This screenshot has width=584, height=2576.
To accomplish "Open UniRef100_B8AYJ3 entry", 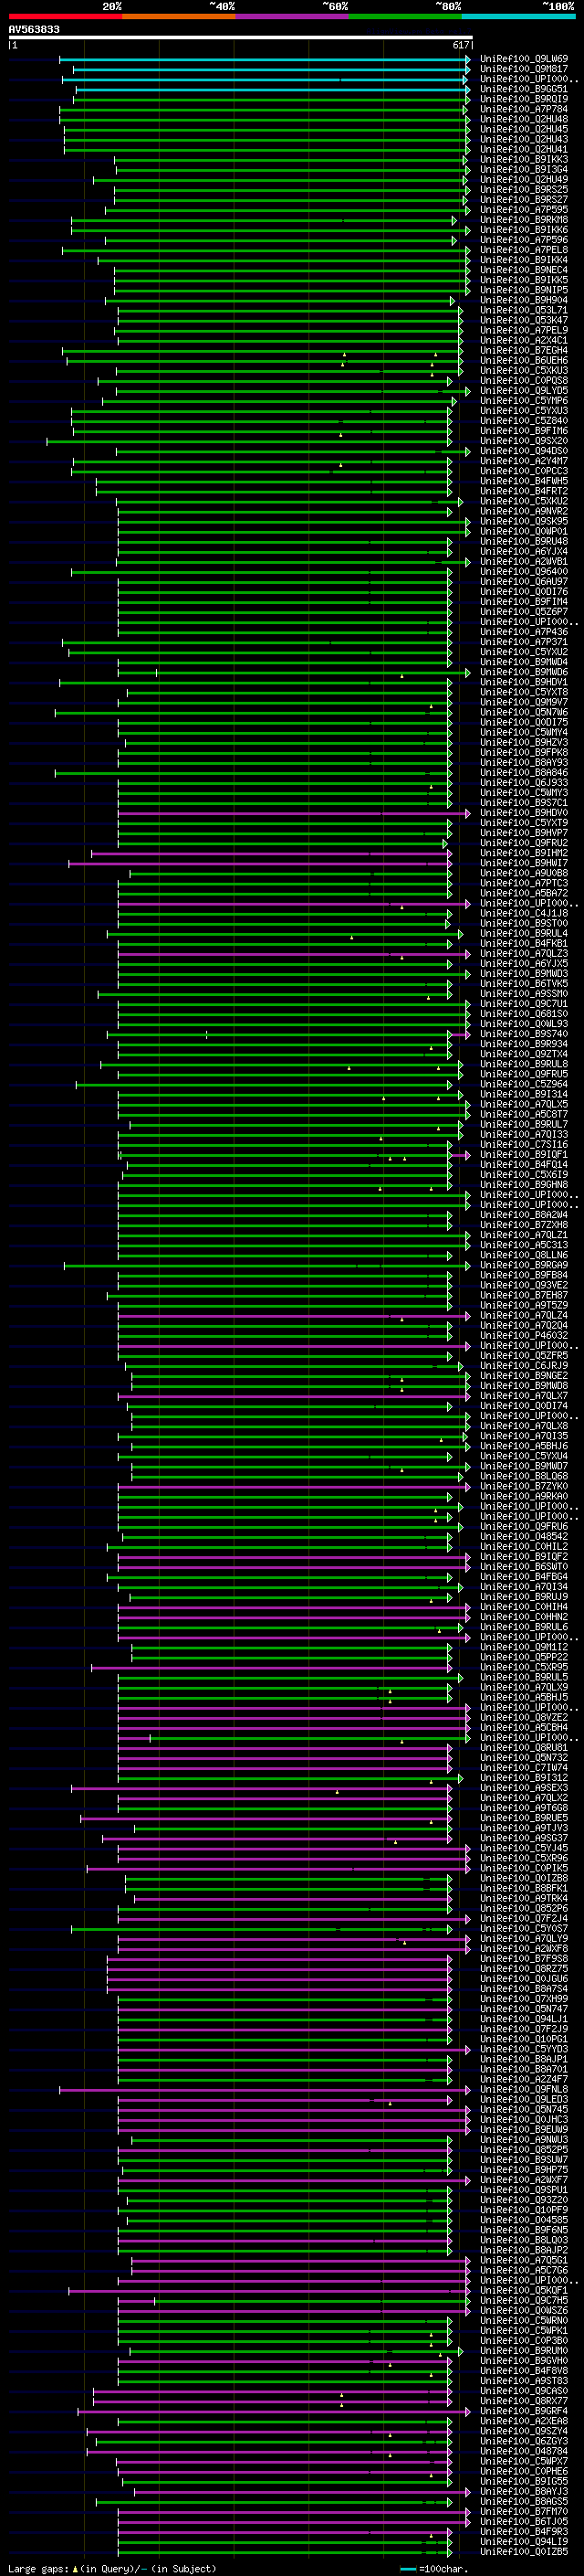I will coord(524,2491).
